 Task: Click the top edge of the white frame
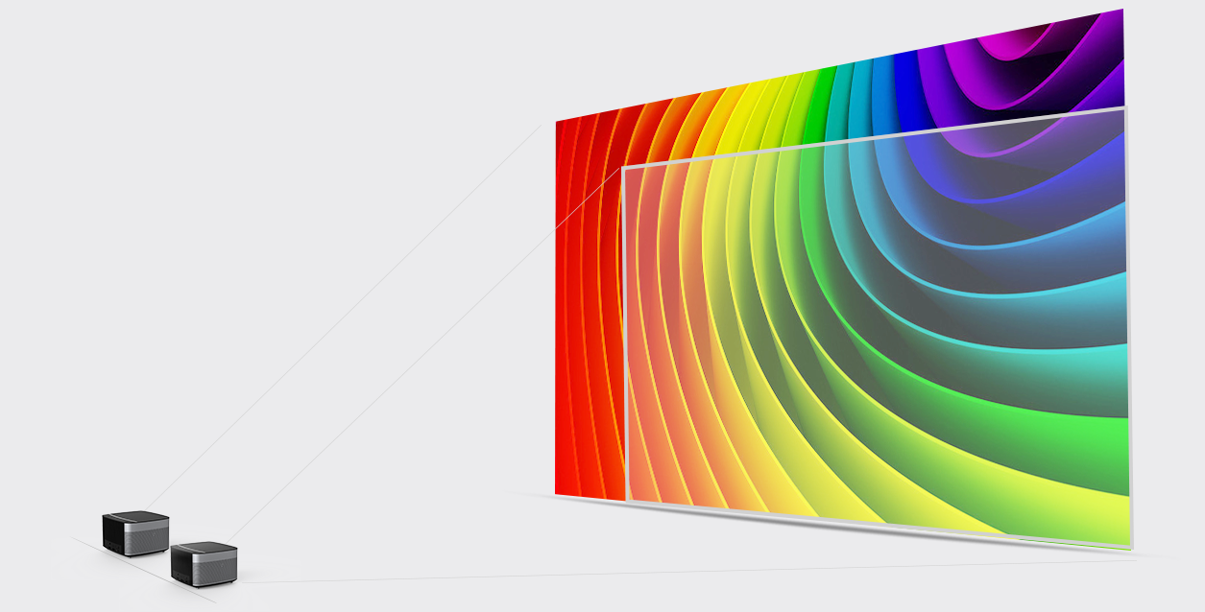click(x=874, y=139)
